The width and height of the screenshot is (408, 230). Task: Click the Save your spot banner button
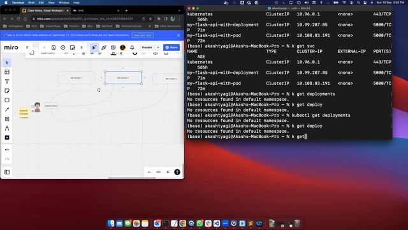tap(142, 35)
